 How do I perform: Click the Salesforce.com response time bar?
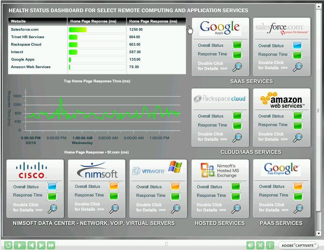point(78,30)
